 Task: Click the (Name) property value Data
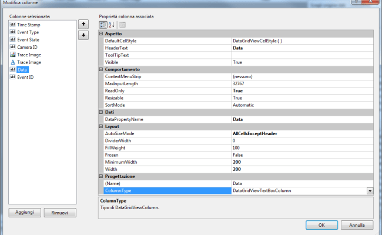pos(302,183)
